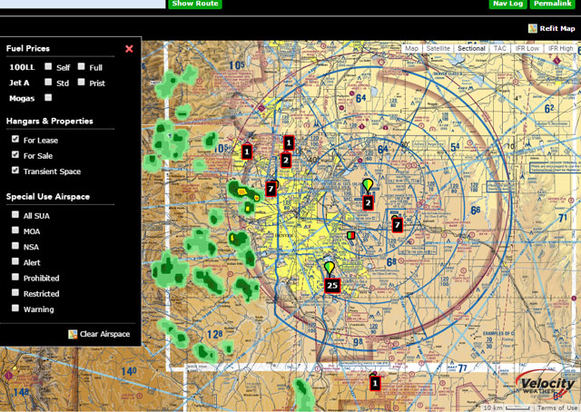Click green-yellow balloon pin above marker 25

pos(330,268)
